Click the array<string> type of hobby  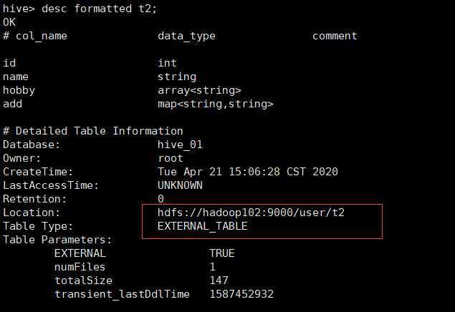(x=199, y=90)
